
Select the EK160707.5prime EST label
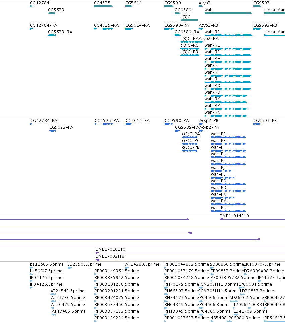pos(262,264)
